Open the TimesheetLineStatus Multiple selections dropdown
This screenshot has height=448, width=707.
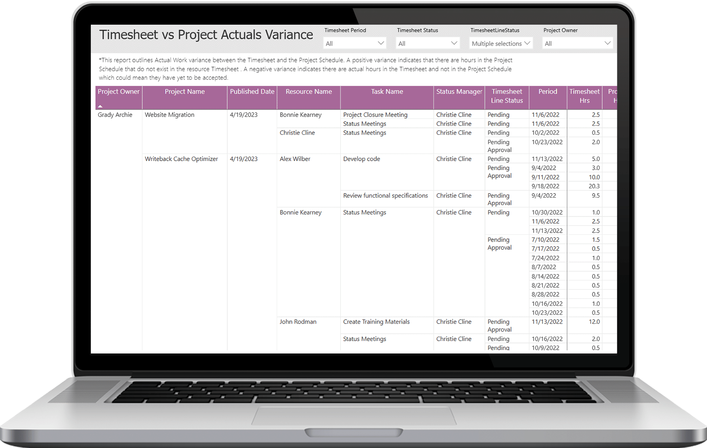[x=501, y=43]
